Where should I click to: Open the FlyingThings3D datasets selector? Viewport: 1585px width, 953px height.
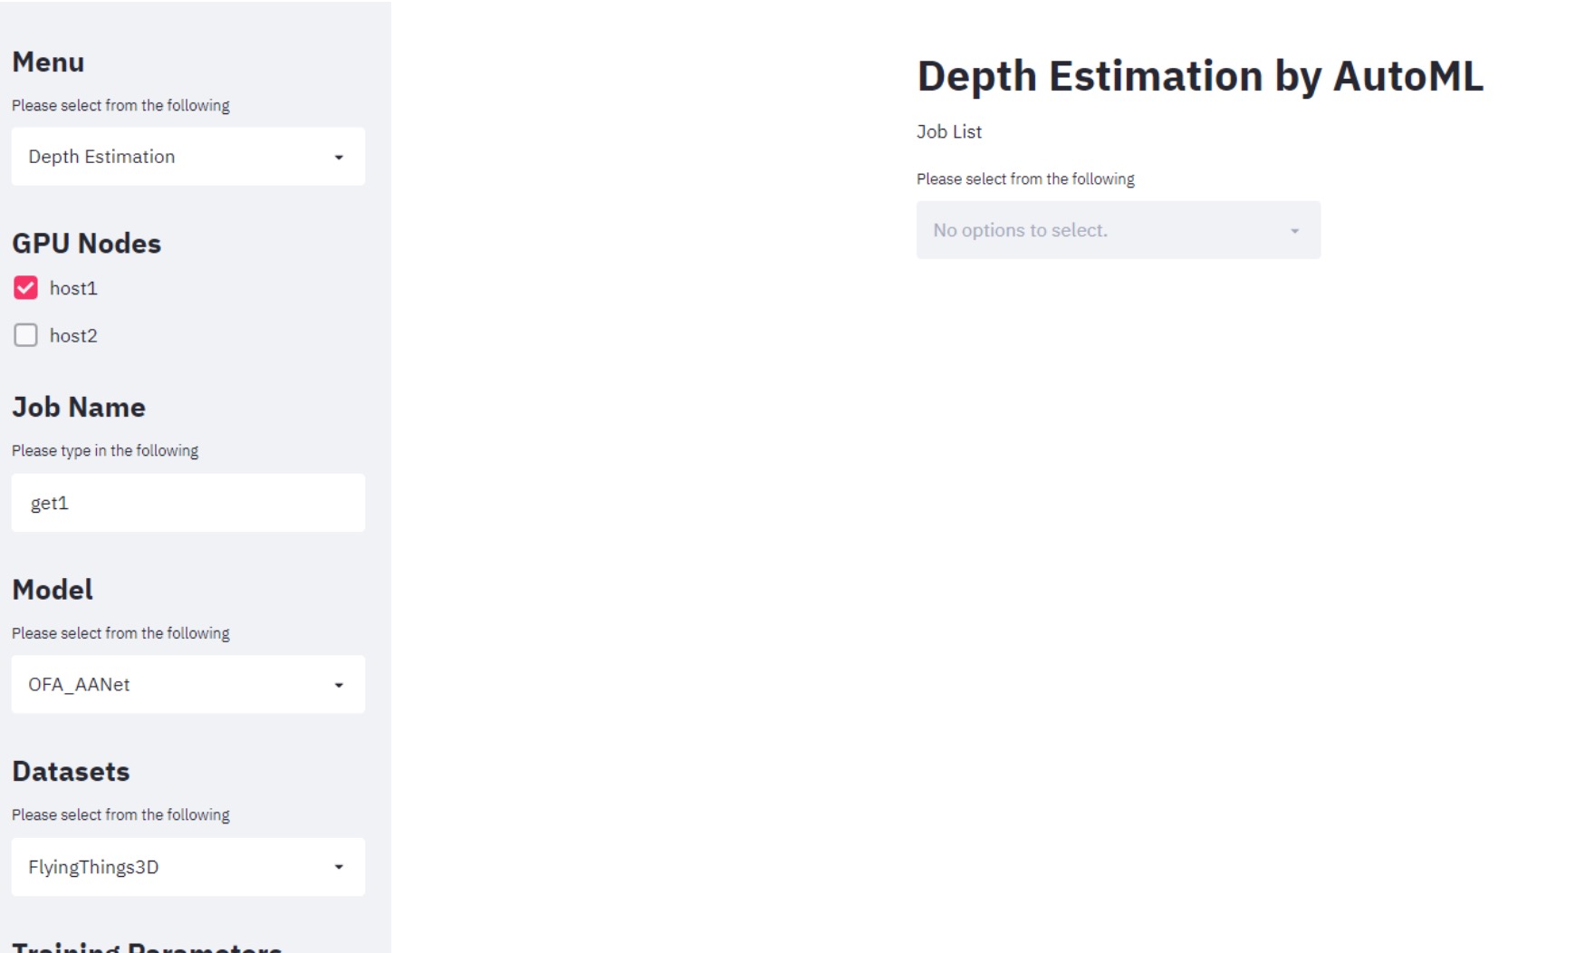[188, 867]
